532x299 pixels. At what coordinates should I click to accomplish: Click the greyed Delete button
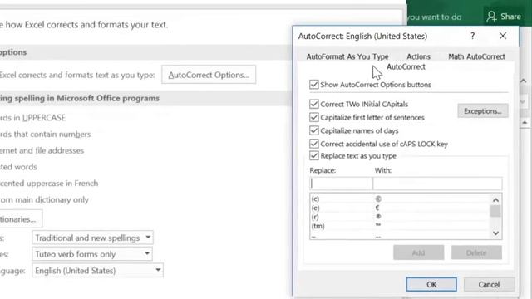click(x=476, y=252)
